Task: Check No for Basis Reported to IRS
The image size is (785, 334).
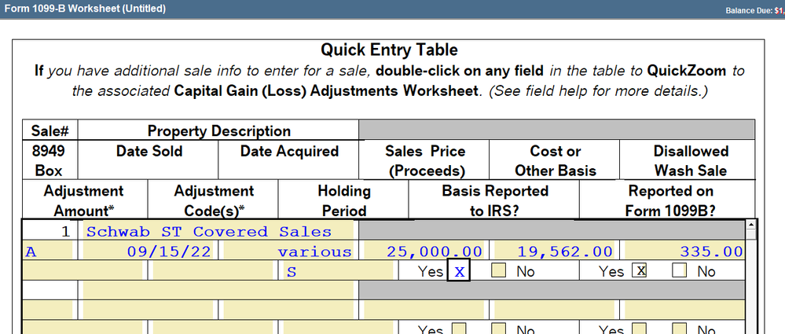Action: click(x=499, y=272)
